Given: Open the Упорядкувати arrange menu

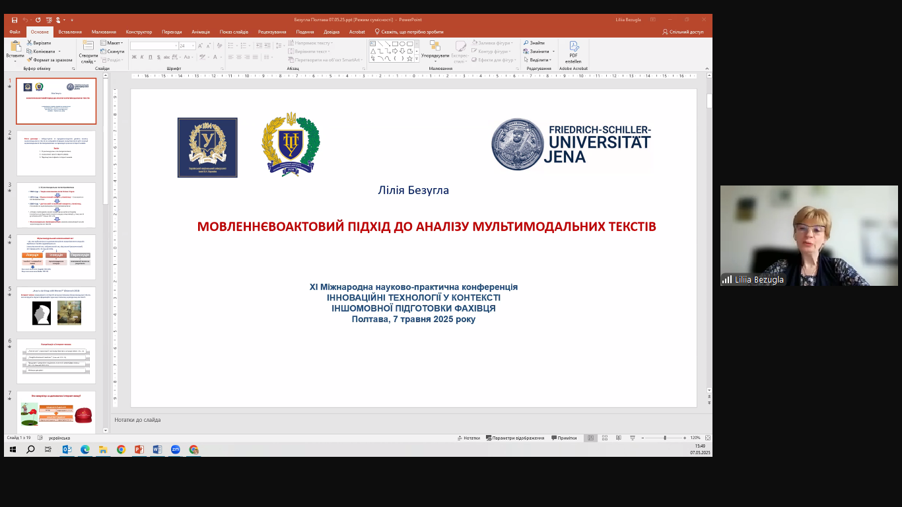Looking at the screenshot, I should [434, 51].
